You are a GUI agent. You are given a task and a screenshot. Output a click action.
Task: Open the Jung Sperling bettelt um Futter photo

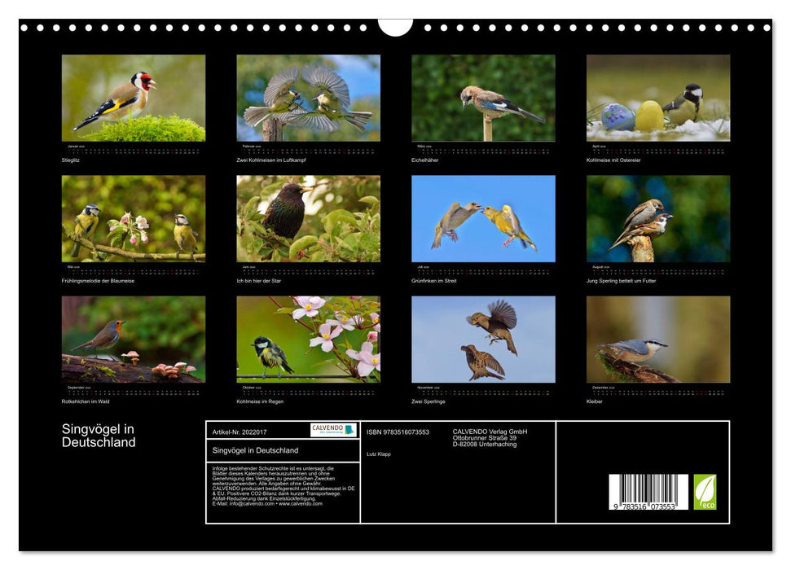658,219
